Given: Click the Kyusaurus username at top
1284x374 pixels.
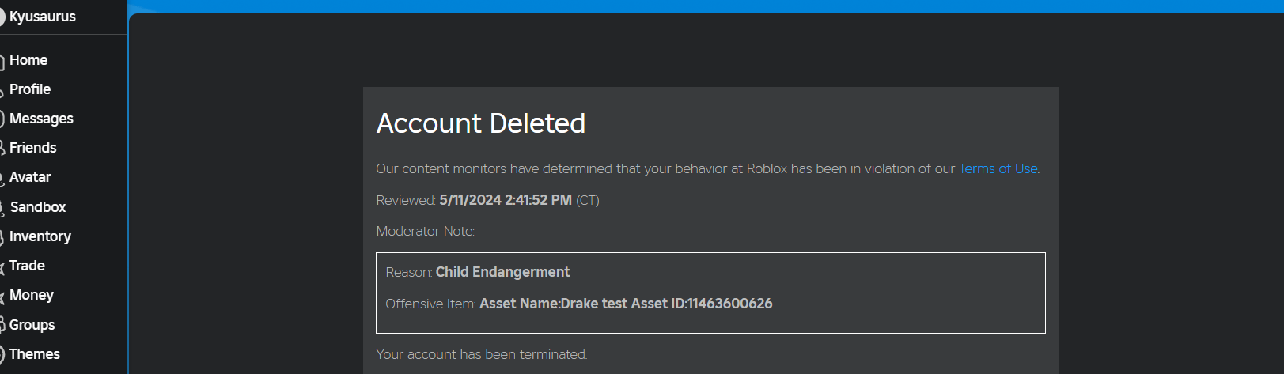Looking at the screenshot, I should coord(43,17).
